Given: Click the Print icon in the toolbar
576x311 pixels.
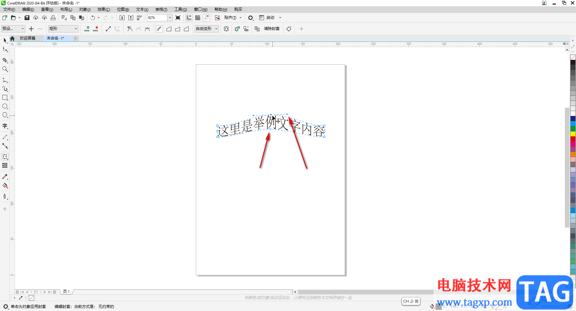Looking at the screenshot, I should [x=53, y=18].
